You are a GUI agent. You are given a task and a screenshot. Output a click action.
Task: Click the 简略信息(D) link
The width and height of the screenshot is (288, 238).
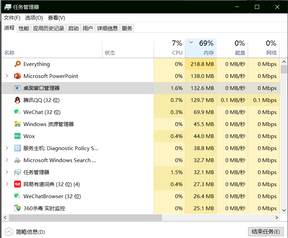[x=30, y=232]
